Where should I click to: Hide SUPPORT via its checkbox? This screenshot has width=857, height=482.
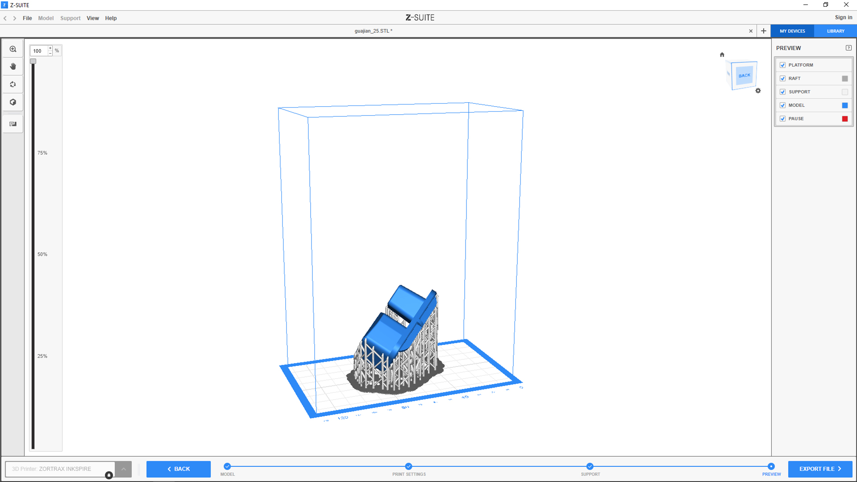point(782,92)
